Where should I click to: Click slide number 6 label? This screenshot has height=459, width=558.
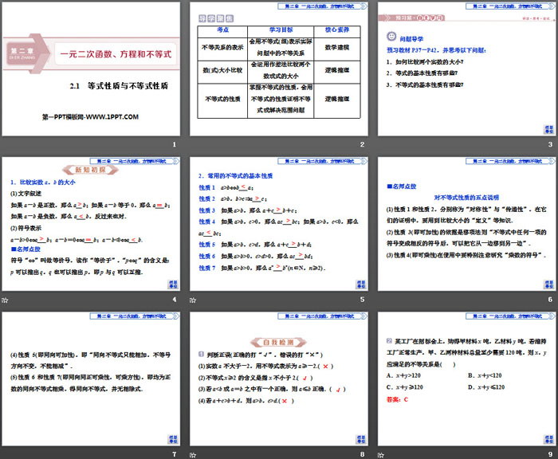coord(550,300)
